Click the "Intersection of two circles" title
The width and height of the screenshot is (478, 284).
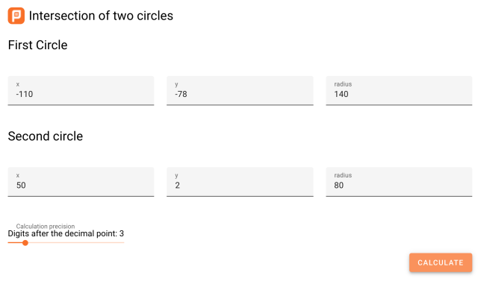(101, 16)
